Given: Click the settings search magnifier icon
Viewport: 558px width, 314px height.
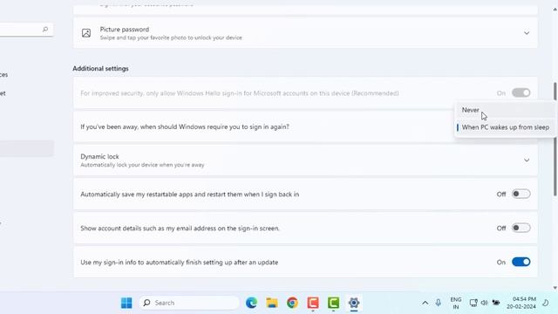Looking at the screenshot, I should pyautogui.click(x=45, y=29).
